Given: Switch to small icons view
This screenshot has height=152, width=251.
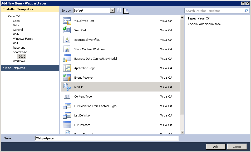Looking at the screenshot, I should click(119, 11).
